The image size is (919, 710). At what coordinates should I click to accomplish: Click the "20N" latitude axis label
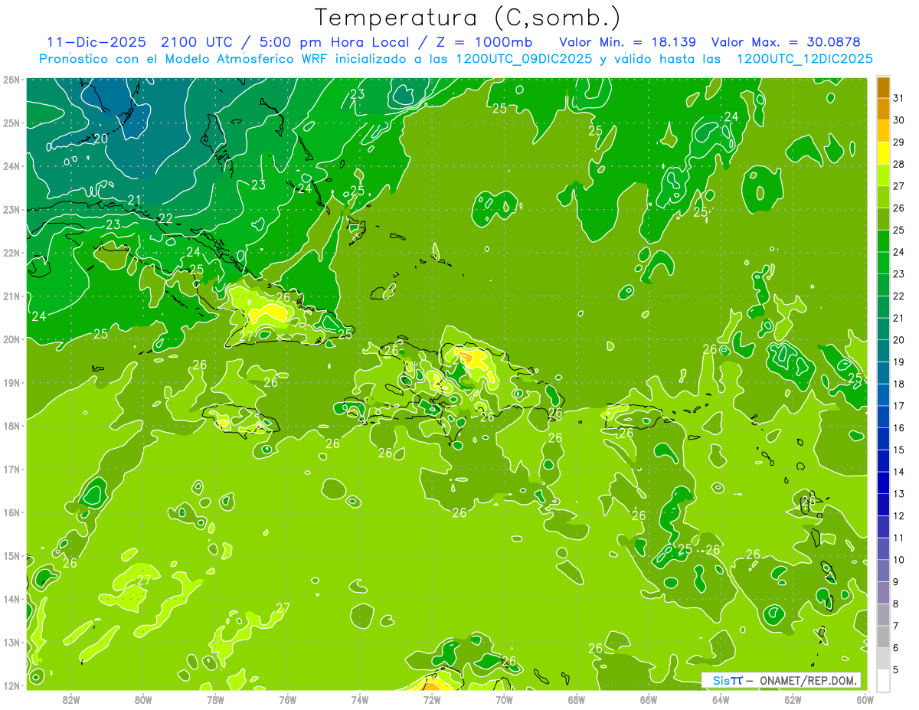click(11, 339)
